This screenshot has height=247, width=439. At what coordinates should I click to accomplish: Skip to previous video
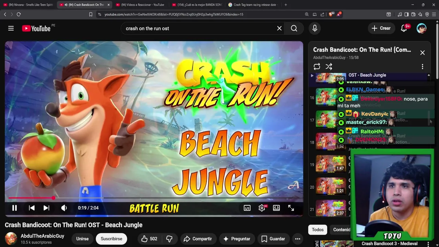[x=32, y=208]
